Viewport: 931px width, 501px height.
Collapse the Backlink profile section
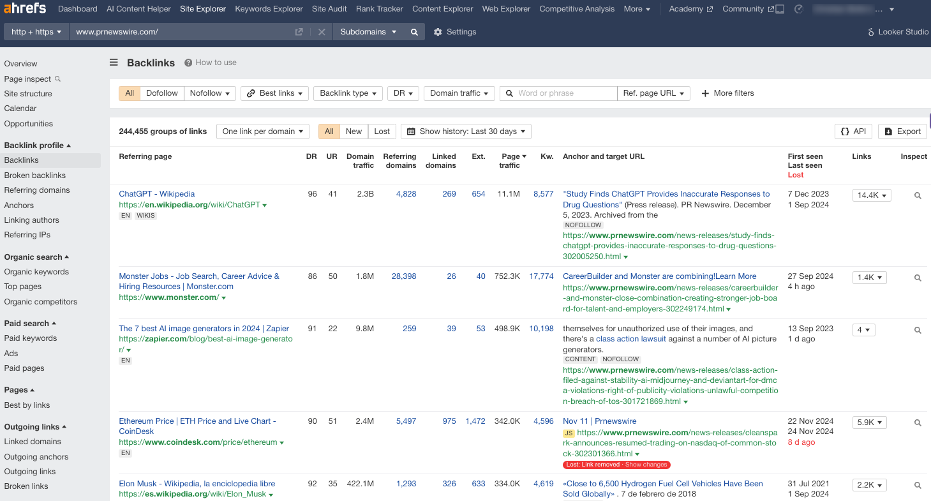[x=38, y=146]
